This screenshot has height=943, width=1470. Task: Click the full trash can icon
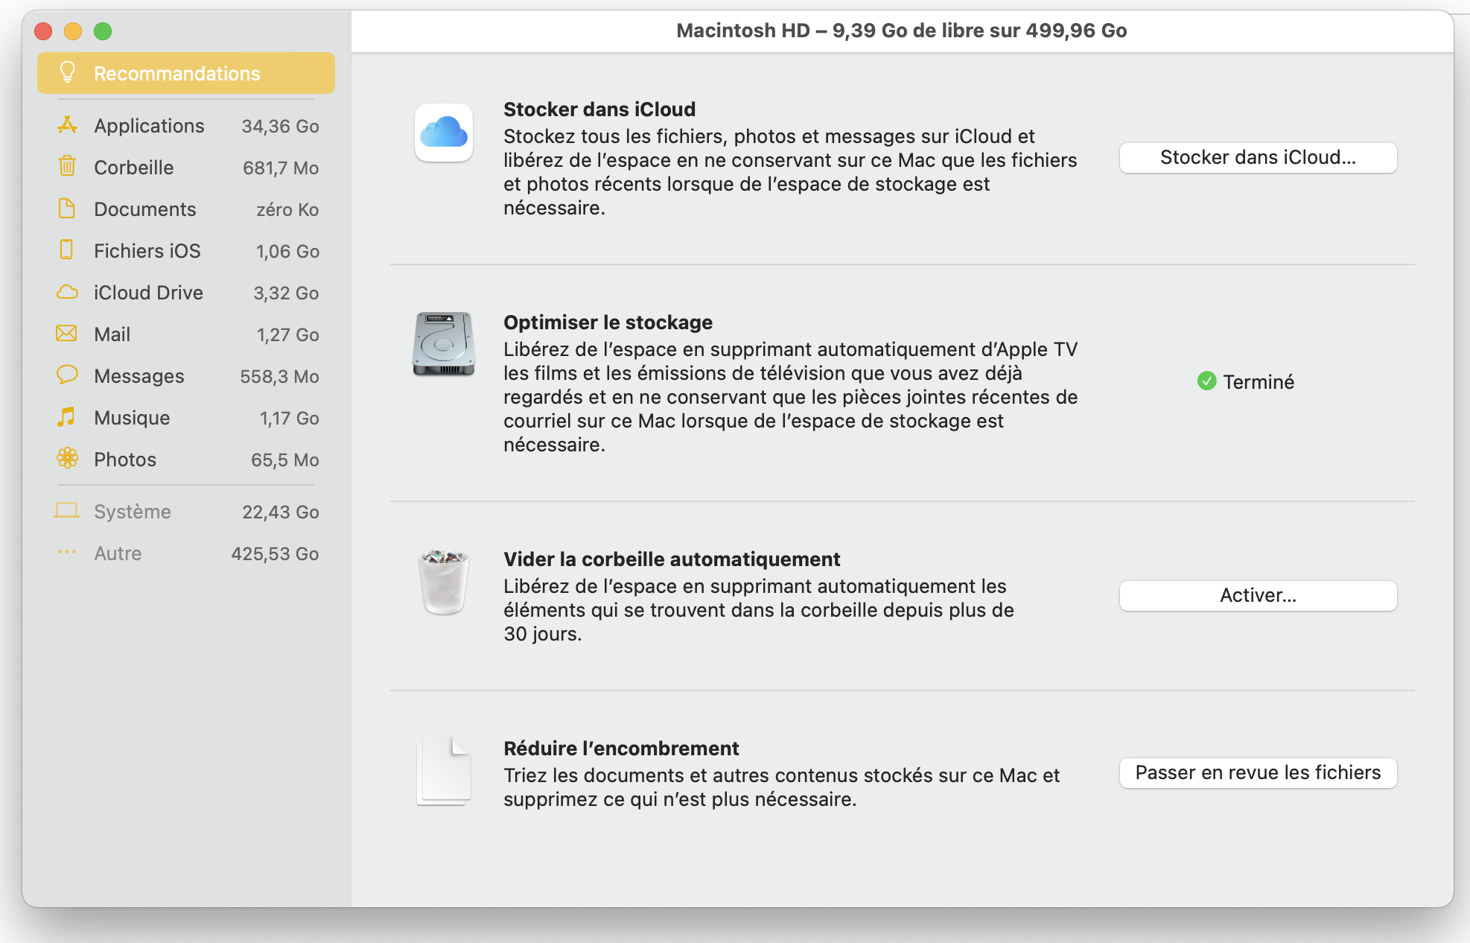(444, 582)
